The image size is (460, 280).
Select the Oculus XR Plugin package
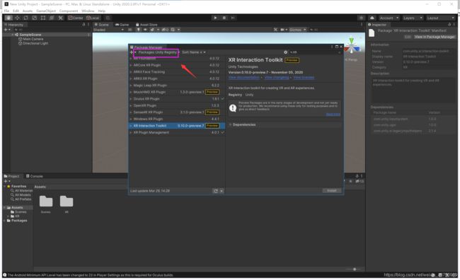(x=177, y=99)
